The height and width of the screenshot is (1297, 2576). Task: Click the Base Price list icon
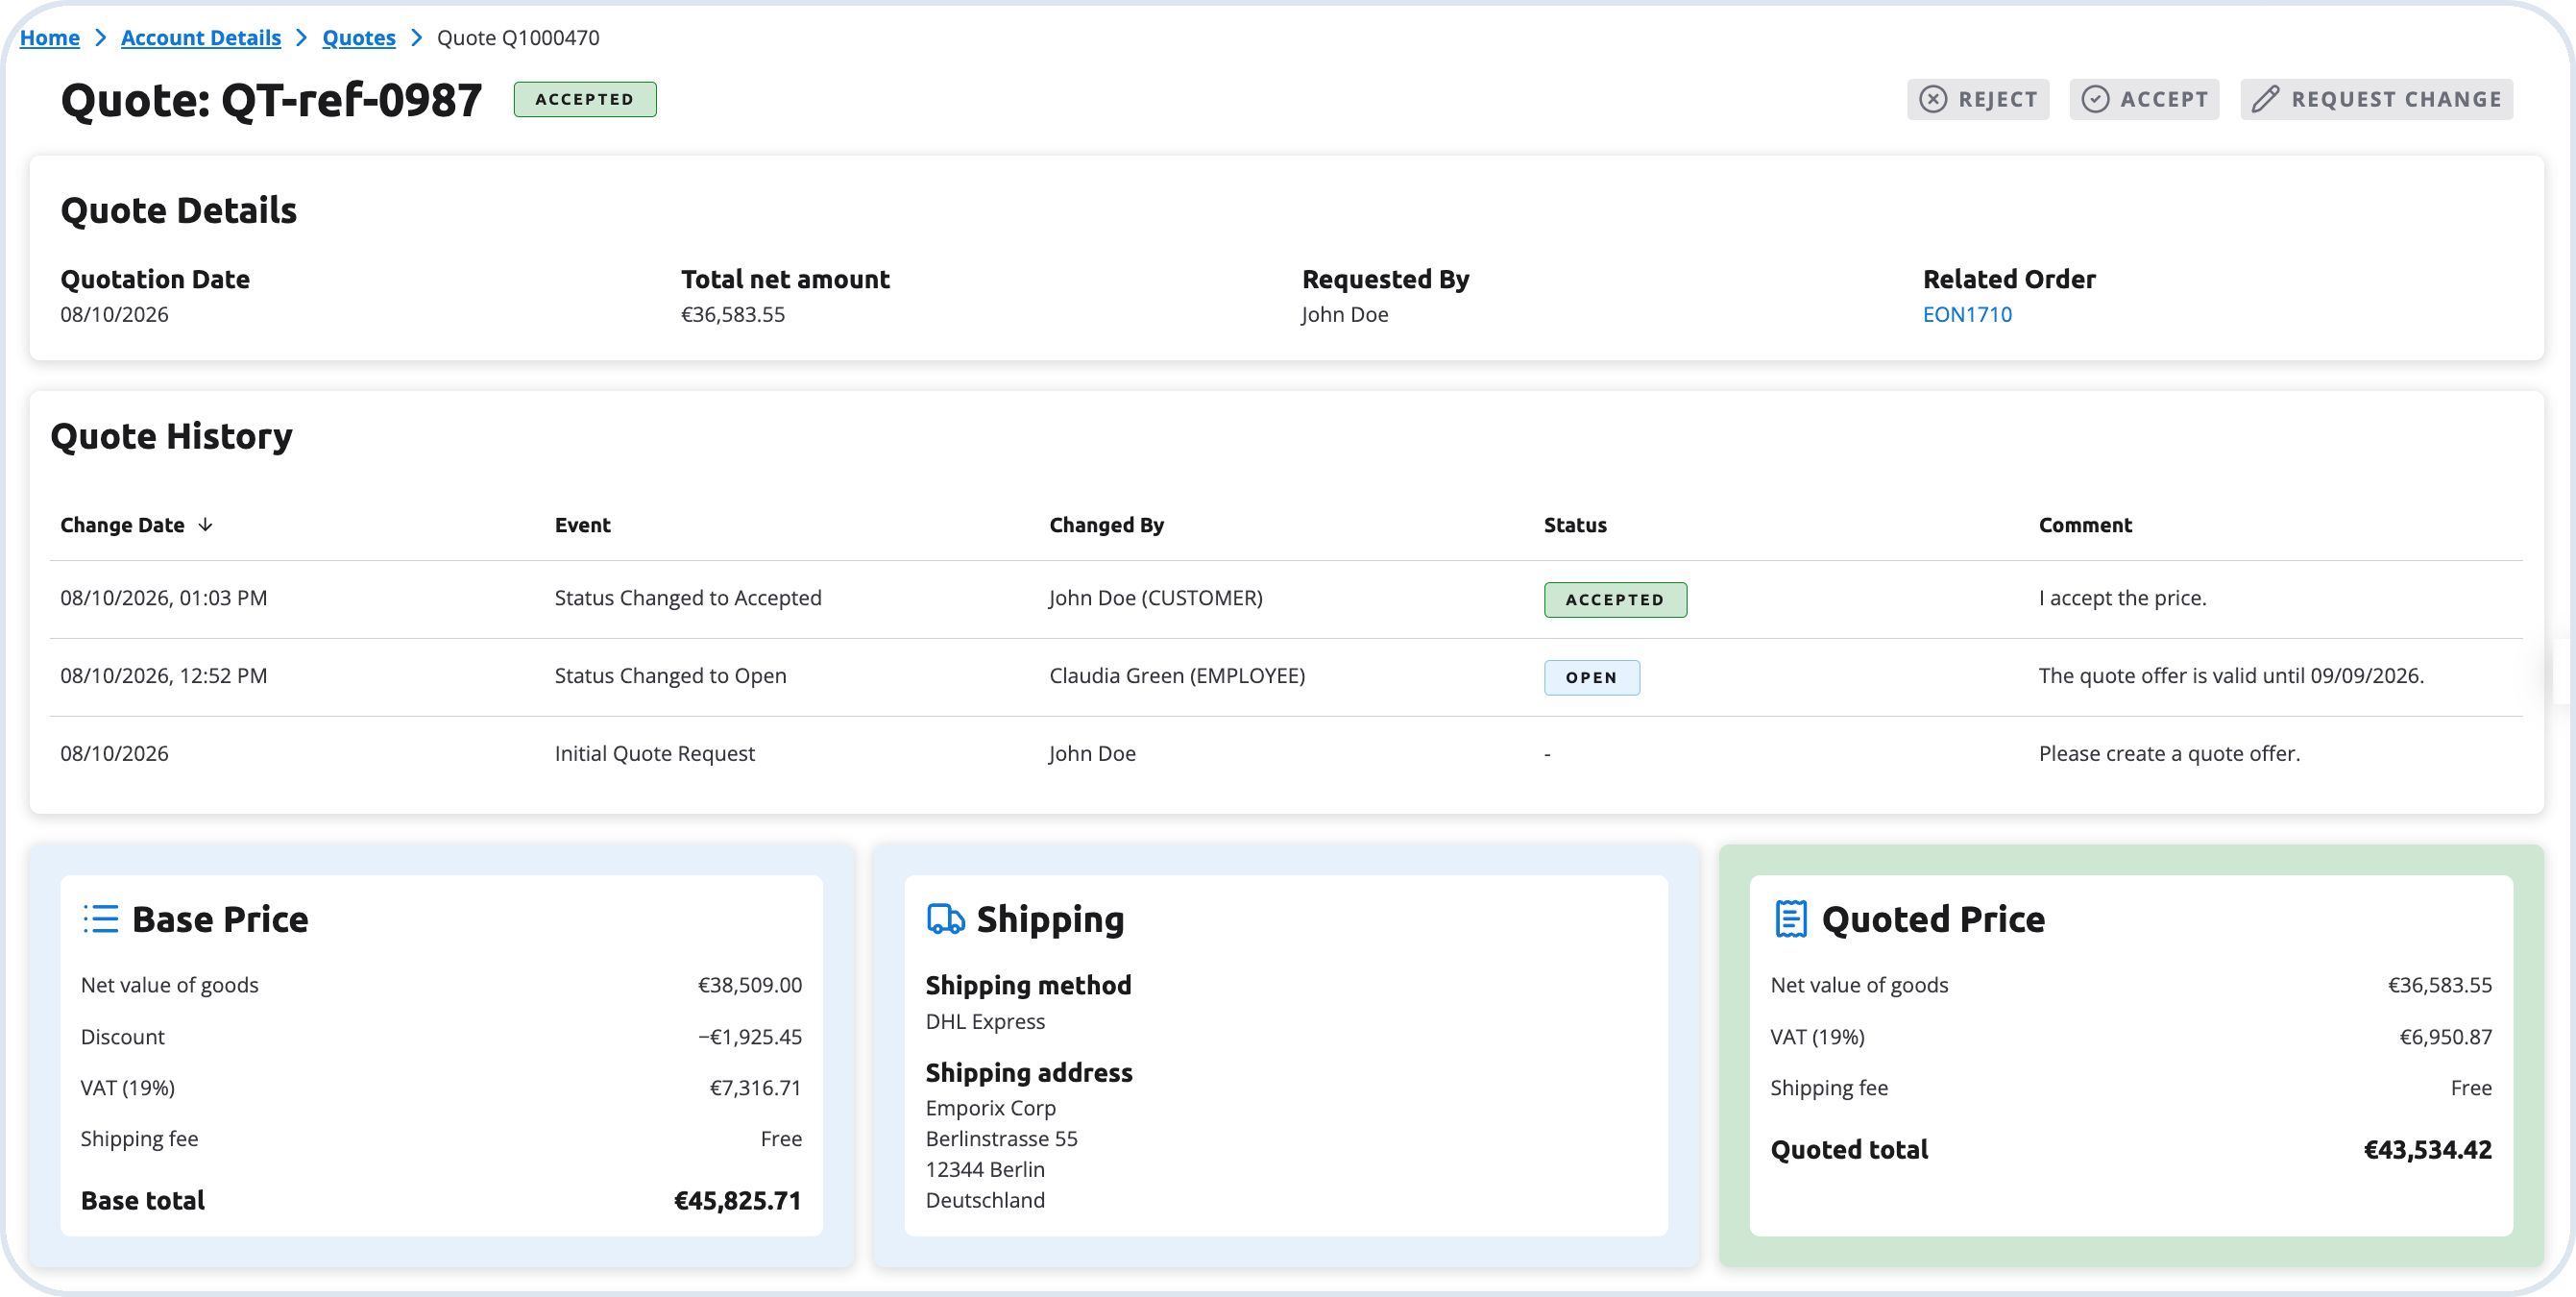[100, 918]
